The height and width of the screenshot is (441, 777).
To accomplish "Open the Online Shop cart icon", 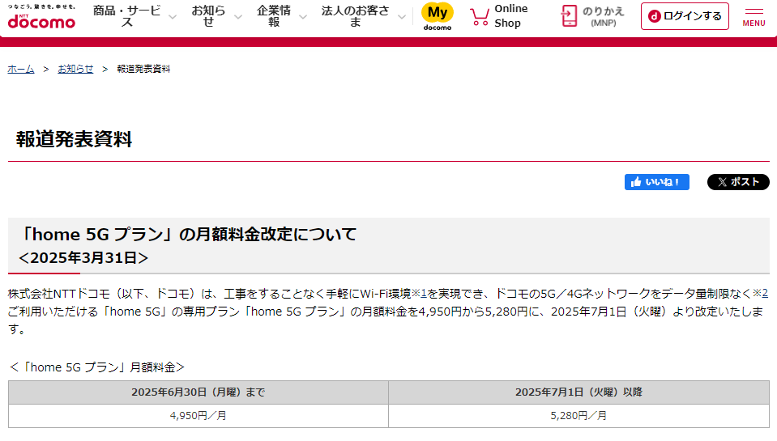I will click(479, 17).
